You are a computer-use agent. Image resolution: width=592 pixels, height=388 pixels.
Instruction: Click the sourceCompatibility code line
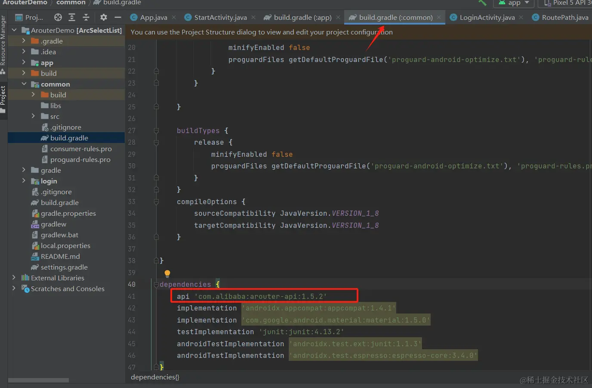(x=286, y=213)
